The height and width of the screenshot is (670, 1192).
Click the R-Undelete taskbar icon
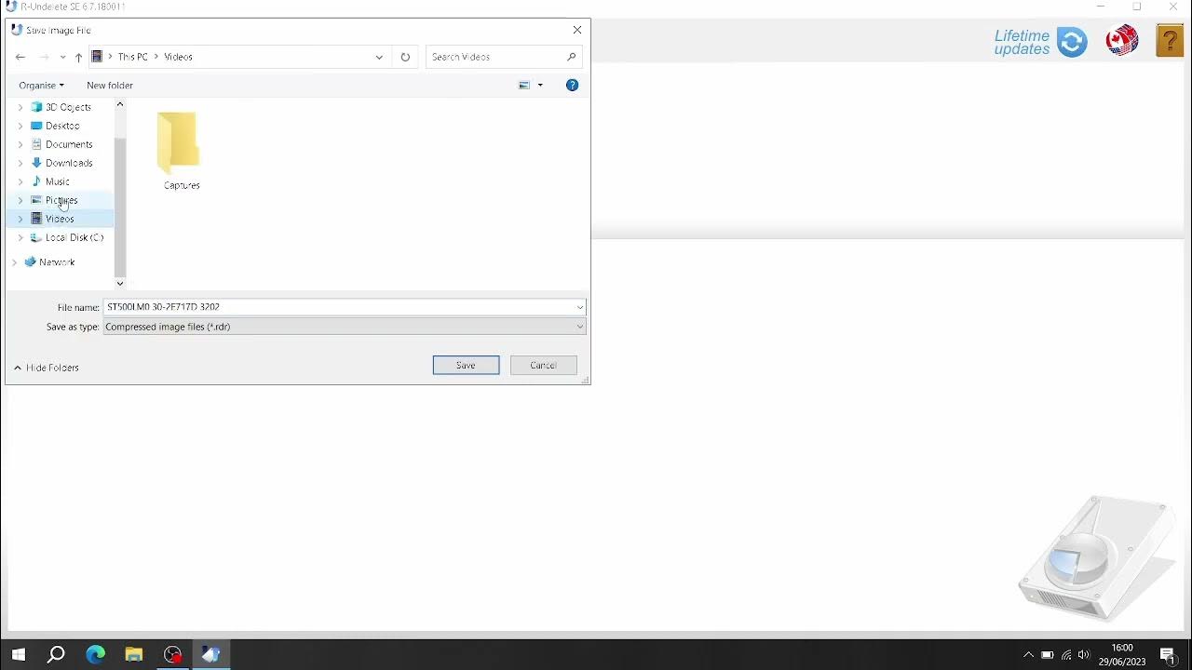210,654
